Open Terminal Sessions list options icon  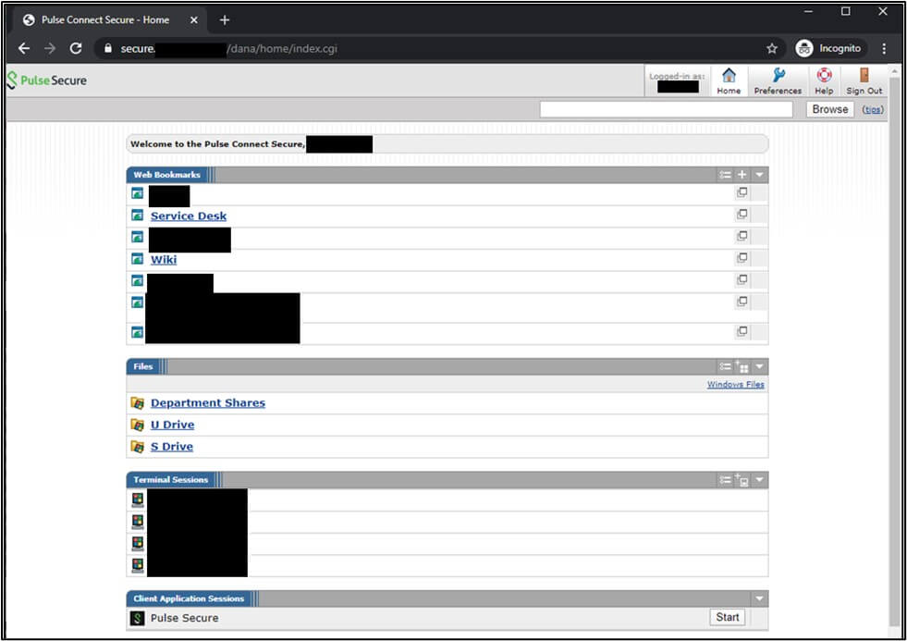(725, 479)
